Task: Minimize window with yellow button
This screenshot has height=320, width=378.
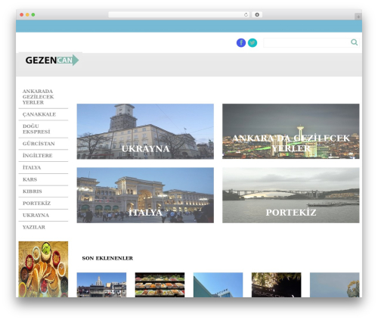Action: 27,14
